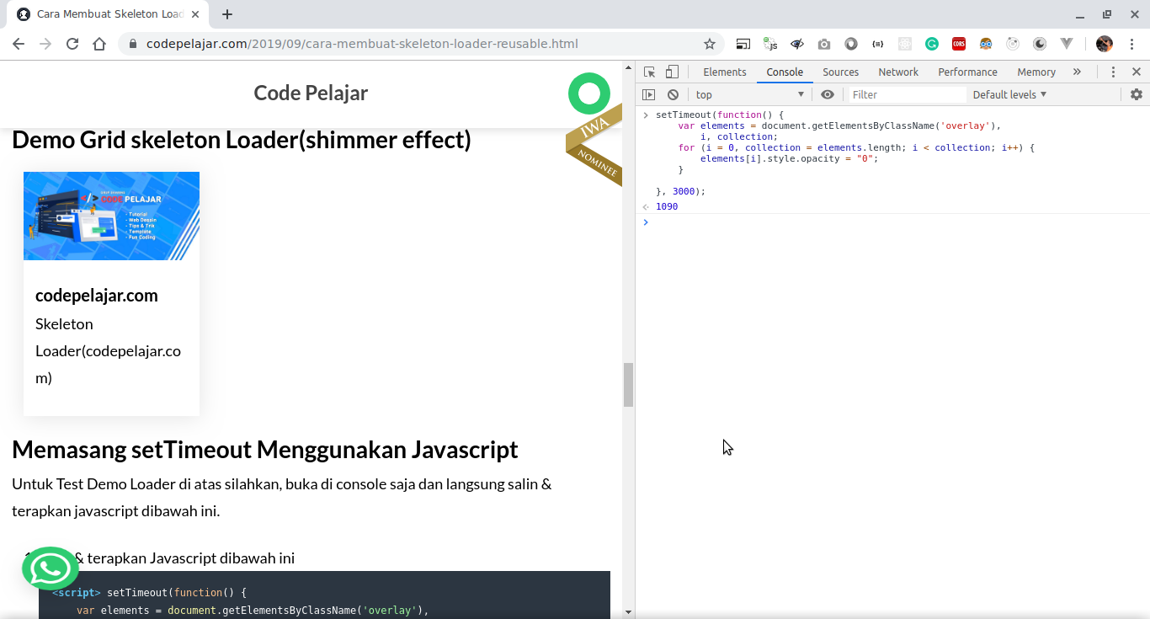Screen dimensions: 1150x619
Task: Open the red CORS extension
Action: coord(959,44)
